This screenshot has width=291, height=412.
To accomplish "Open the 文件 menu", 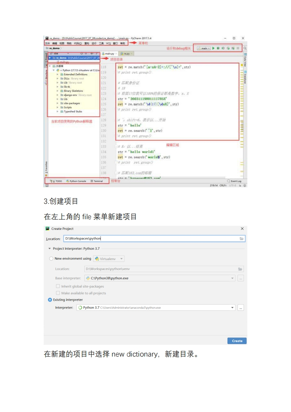I will (x=47, y=43).
